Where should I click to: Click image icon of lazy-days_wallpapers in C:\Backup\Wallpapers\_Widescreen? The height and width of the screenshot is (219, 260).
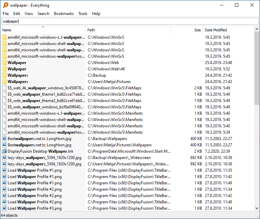[4, 158]
